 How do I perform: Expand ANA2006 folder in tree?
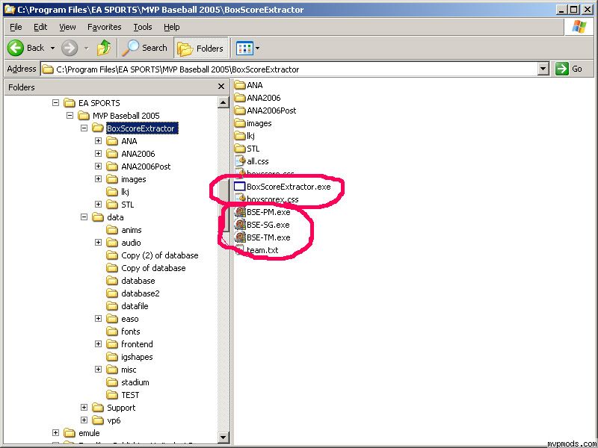(x=99, y=154)
